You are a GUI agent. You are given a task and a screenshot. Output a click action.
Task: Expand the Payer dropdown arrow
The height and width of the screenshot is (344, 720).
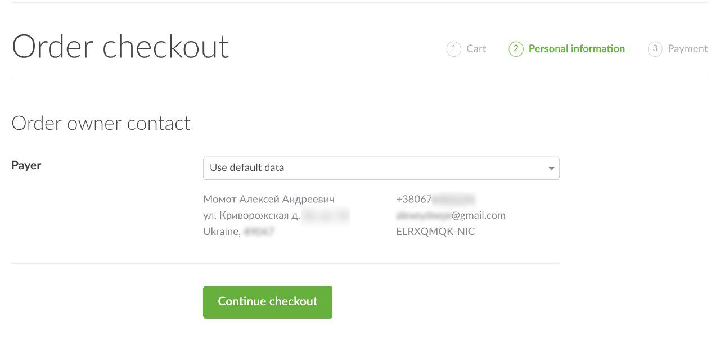click(x=551, y=168)
